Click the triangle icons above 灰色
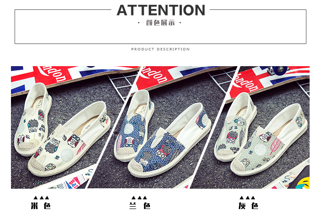 click(x=247, y=198)
